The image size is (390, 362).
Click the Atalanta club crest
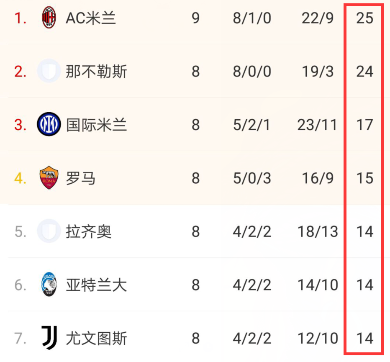click(x=49, y=285)
